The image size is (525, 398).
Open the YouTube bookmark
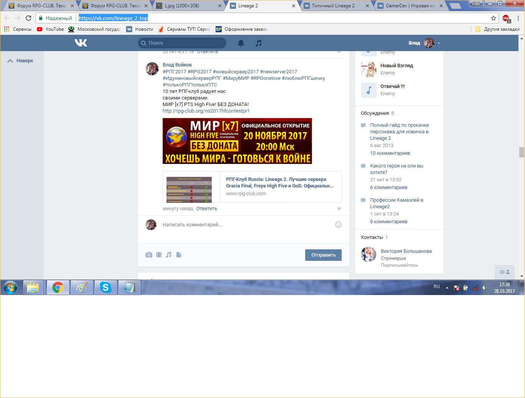point(50,29)
